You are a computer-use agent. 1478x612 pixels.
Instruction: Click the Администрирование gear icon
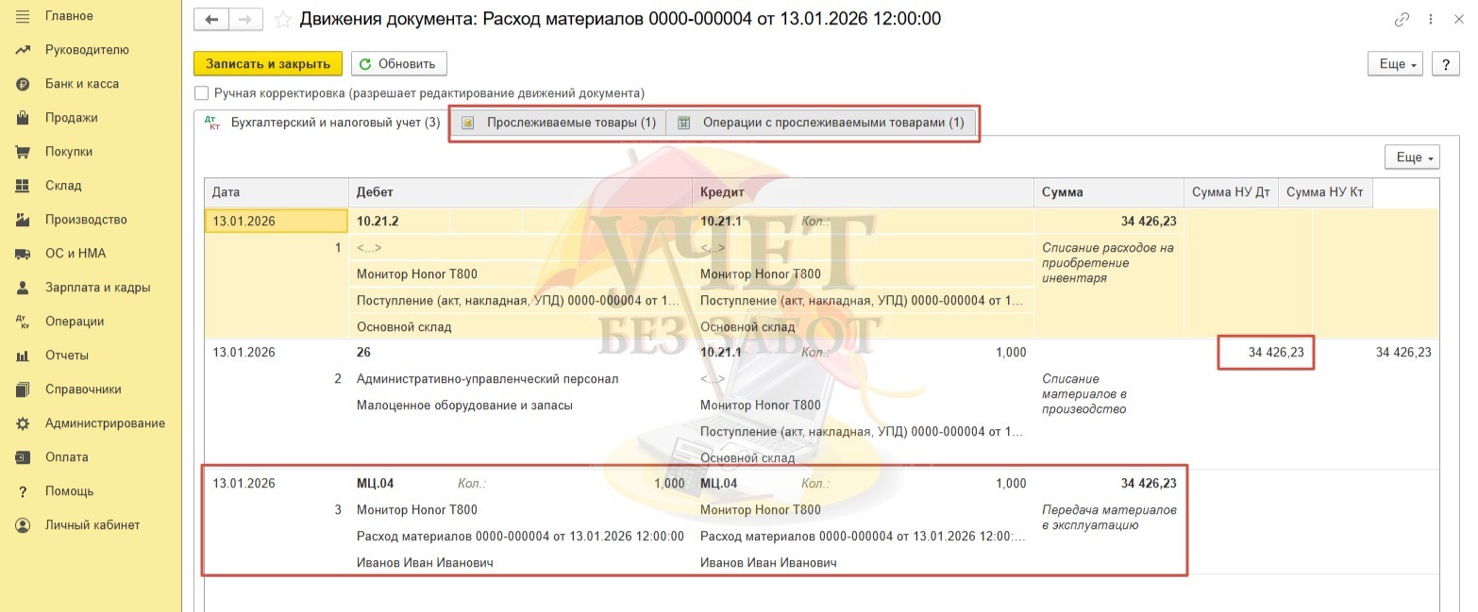24,423
